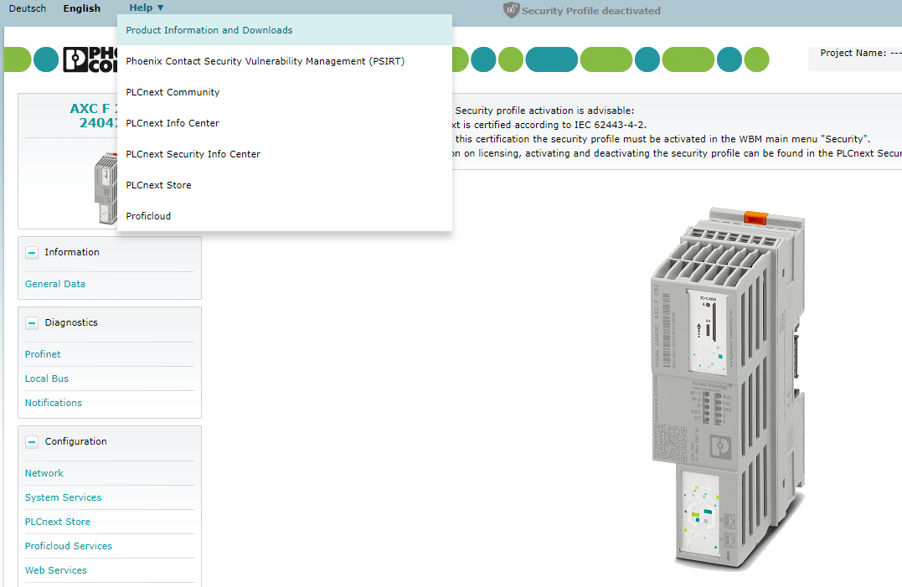This screenshot has height=587, width=902.
Task: Open Local Bus diagnostics
Action: [x=47, y=378]
